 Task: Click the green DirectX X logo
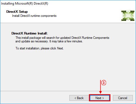[x=128, y=16]
